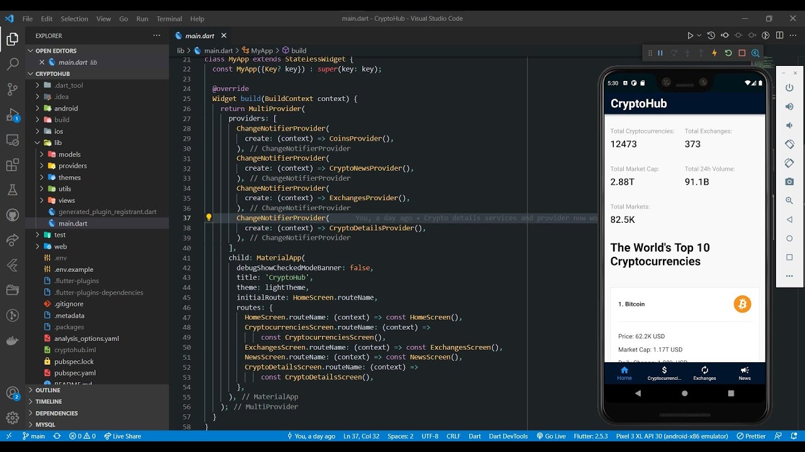This screenshot has width=805, height=452.
Task: Open timeline history icon in editor toolbar
Action: (x=711, y=36)
